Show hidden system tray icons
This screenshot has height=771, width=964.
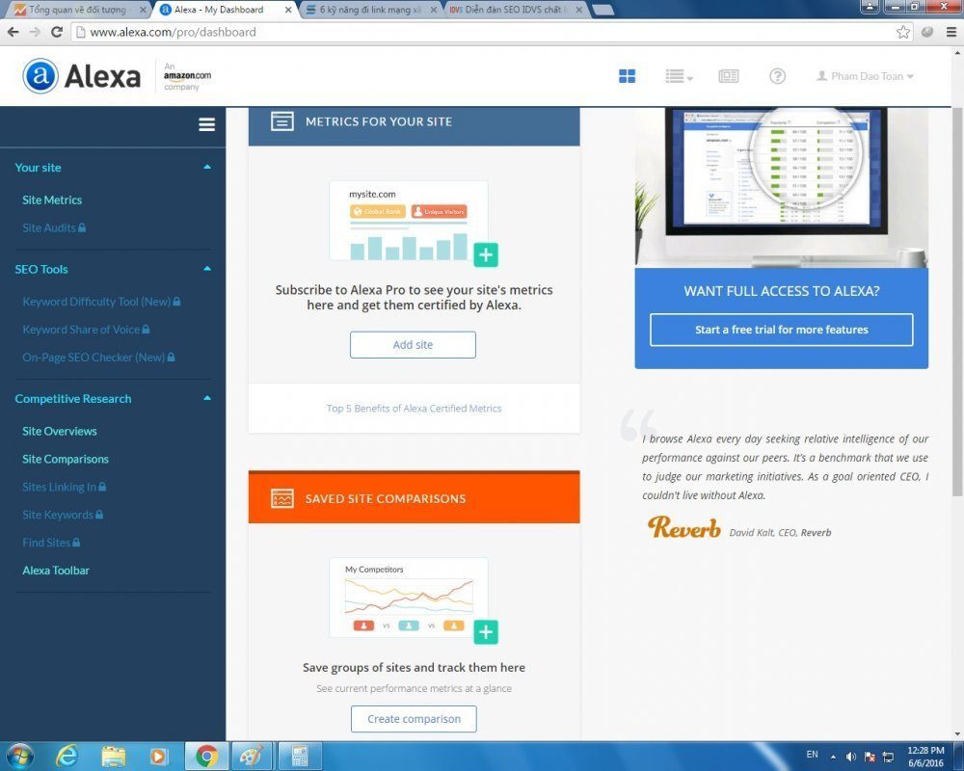pos(833,757)
